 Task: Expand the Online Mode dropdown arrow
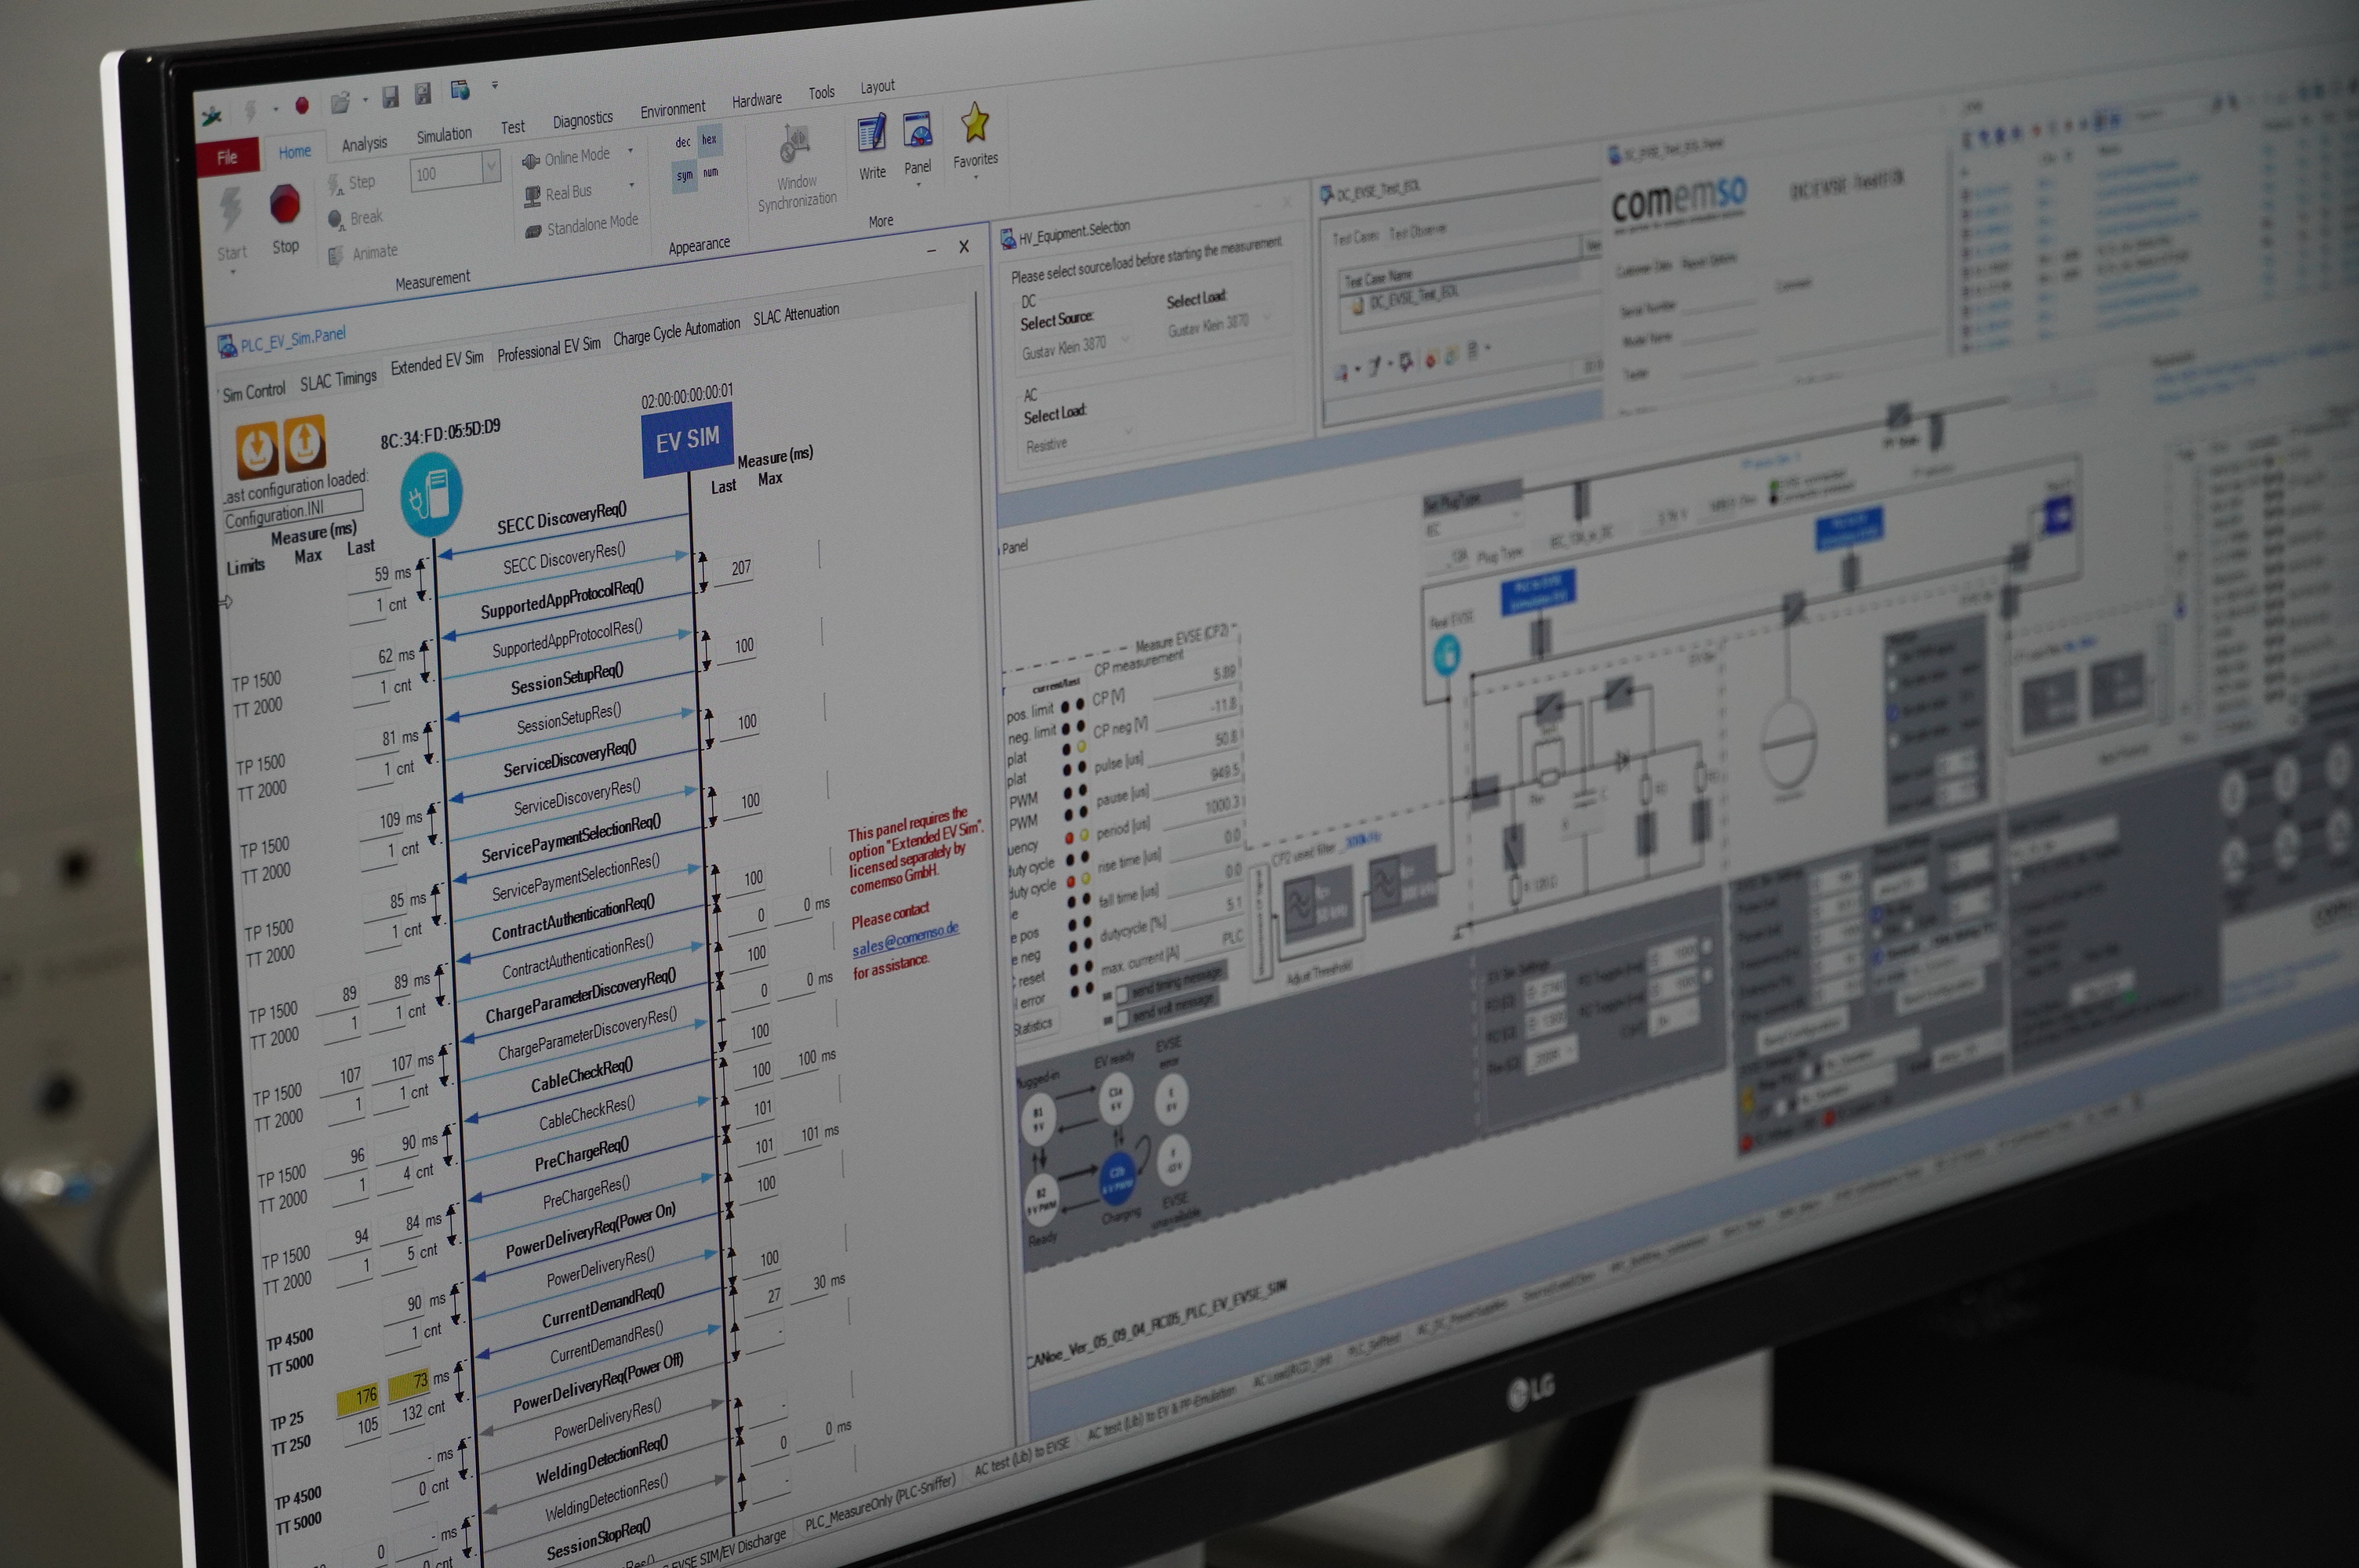(x=630, y=152)
